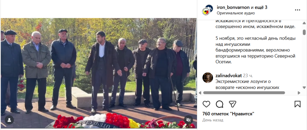
Task: Open zalinadvokat username link
Action: point(228,76)
